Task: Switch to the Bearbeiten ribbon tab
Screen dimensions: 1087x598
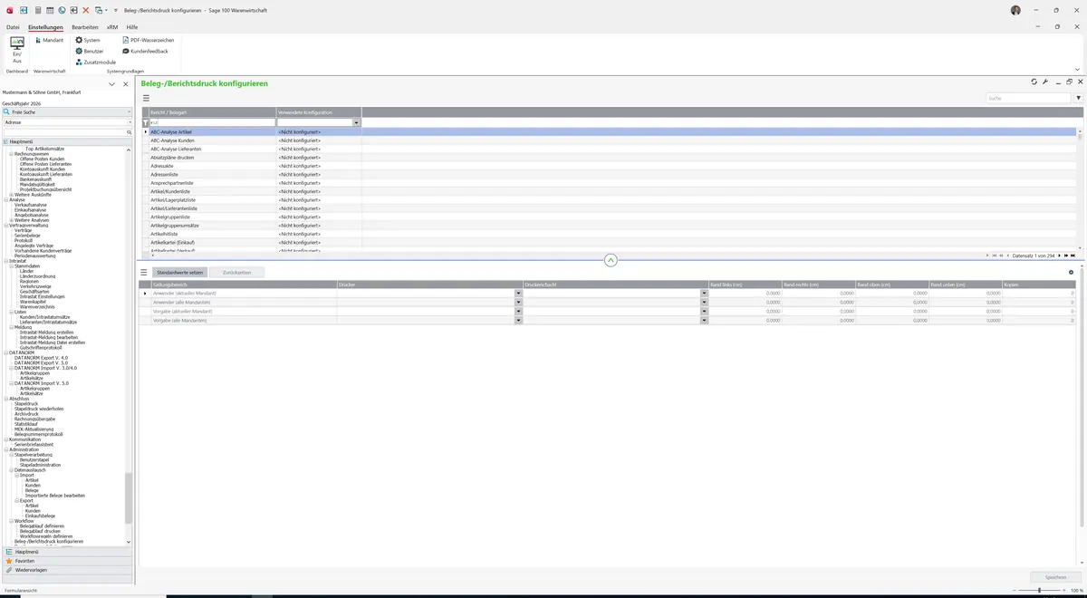Action: click(85, 27)
